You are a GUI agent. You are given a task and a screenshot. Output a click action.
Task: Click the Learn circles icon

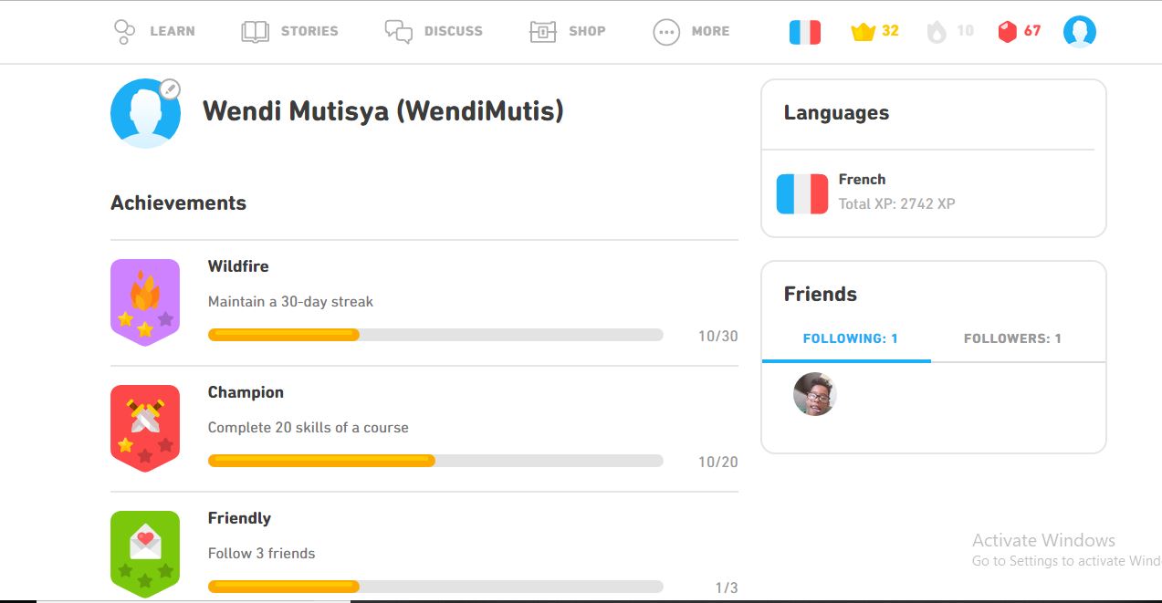tap(124, 32)
